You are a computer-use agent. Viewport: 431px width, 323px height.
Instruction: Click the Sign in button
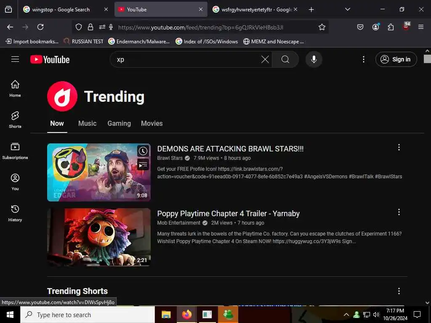[396, 59]
